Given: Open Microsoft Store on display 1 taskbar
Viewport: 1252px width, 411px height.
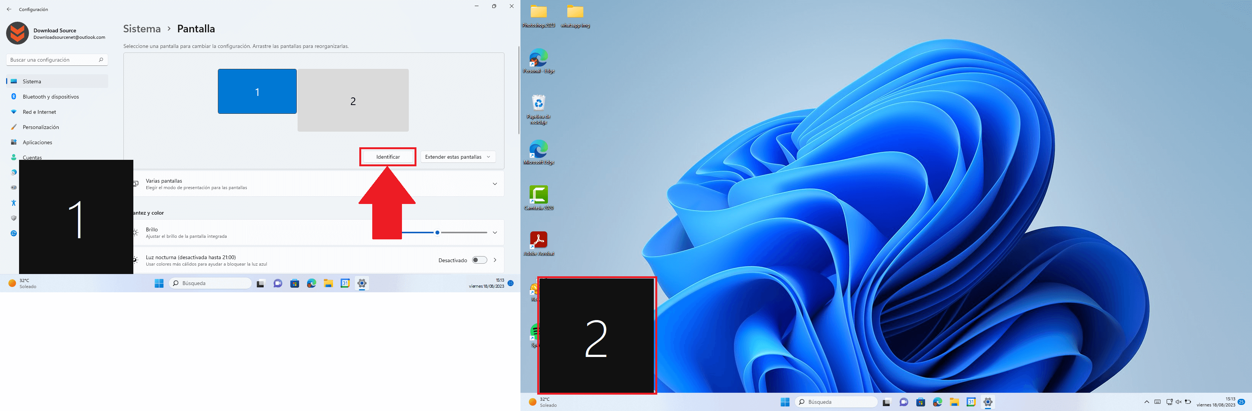Looking at the screenshot, I should [x=295, y=284].
